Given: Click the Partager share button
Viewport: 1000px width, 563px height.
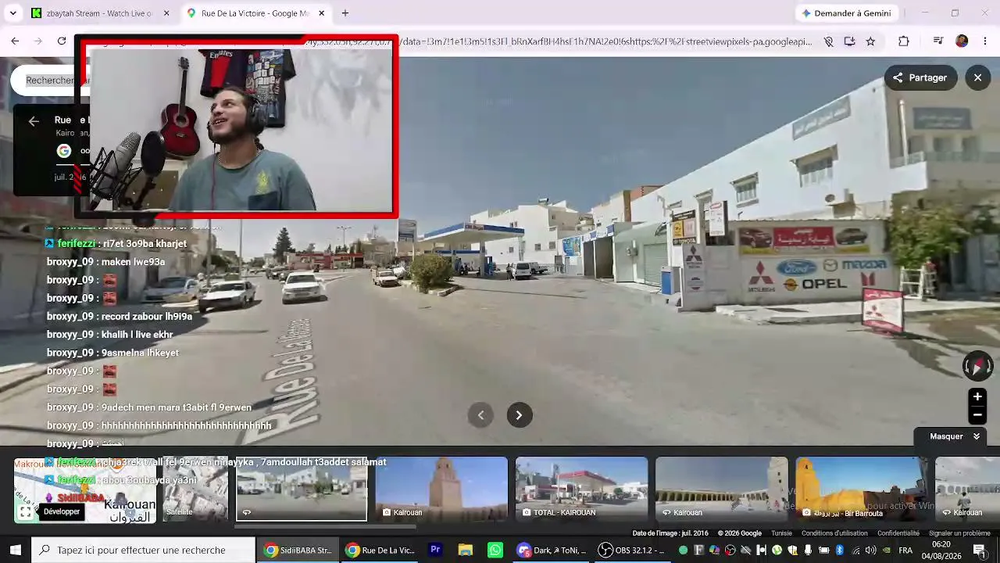Looking at the screenshot, I should pyautogui.click(x=920, y=77).
